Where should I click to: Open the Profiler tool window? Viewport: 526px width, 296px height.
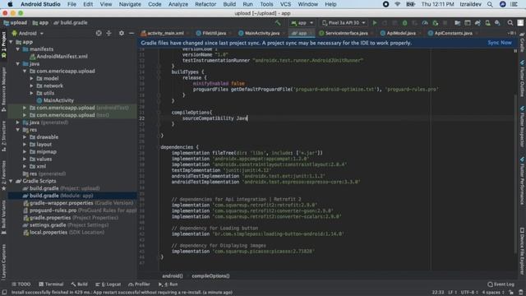[x=139, y=284]
